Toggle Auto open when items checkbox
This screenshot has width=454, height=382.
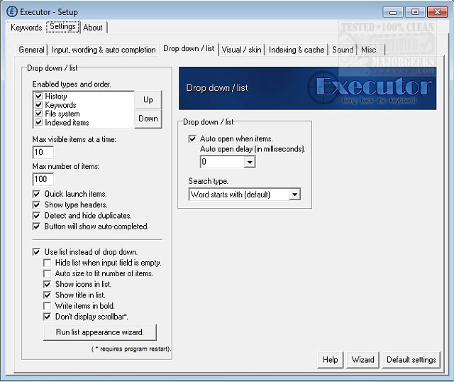192,139
